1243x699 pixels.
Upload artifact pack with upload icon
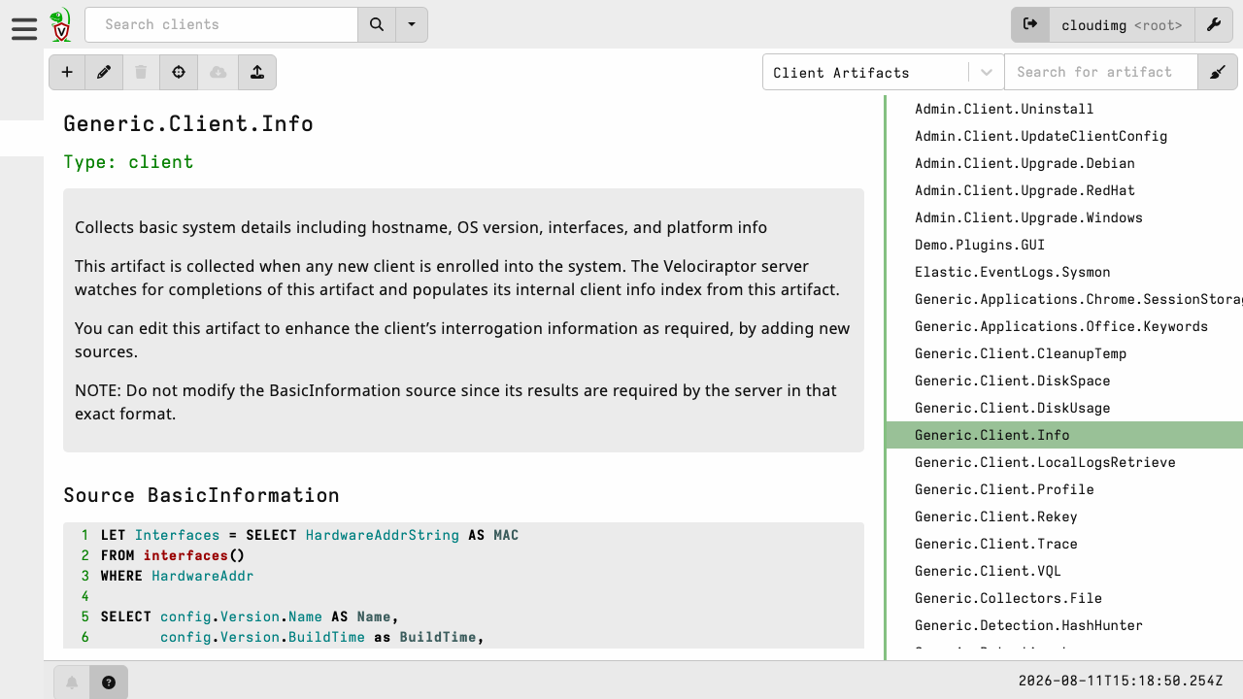[x=257, y=73]
